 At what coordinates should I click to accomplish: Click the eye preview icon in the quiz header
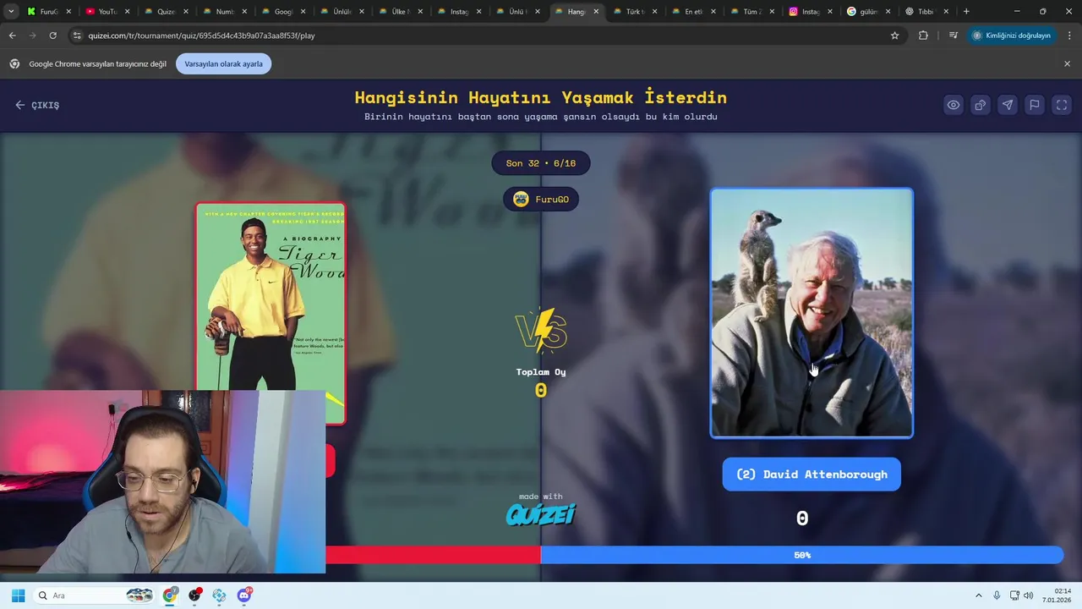[x=954, y=105]
